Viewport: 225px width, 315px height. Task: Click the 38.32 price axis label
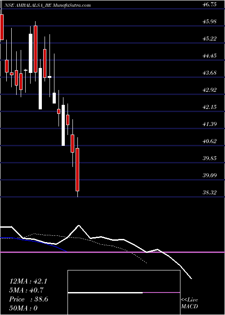pos(210,193)
